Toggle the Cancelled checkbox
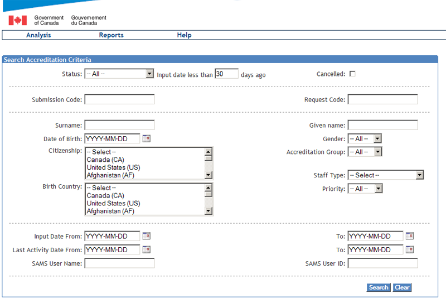This screenshot has height=303, width=446. pyautogui.click(x=352, y=74)
